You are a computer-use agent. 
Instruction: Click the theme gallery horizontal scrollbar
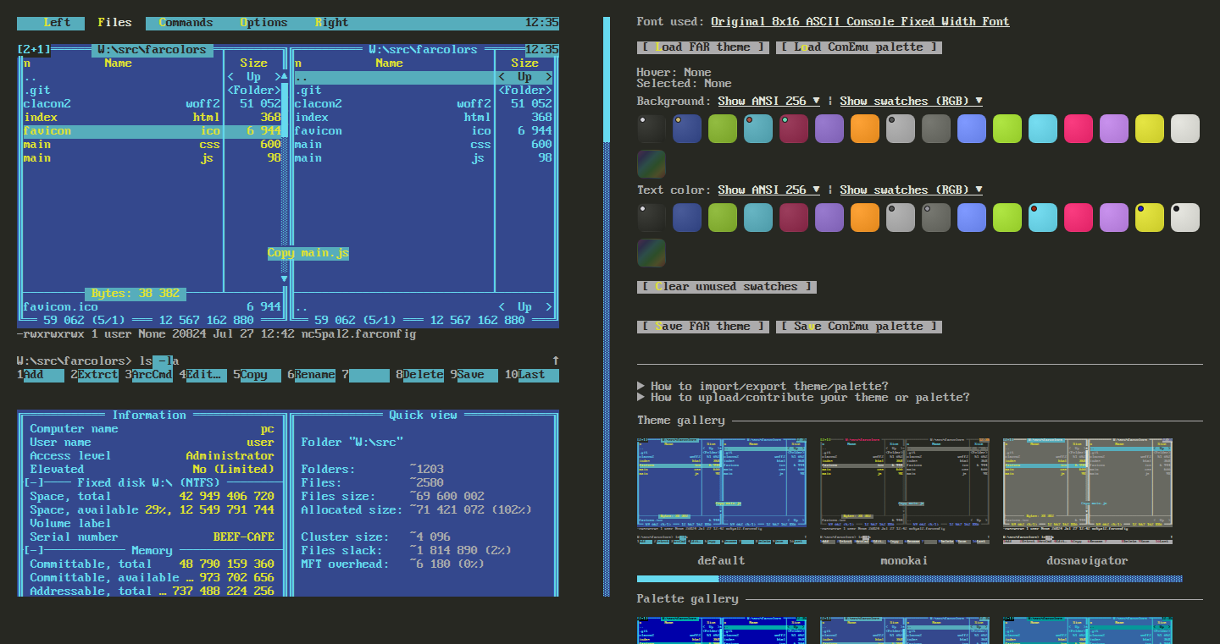point(909,579)
